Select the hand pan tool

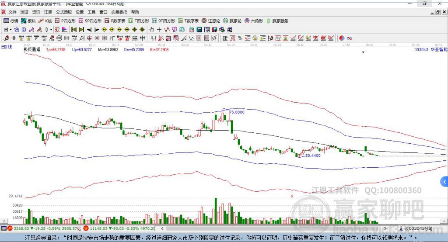[x=152, y=30]
